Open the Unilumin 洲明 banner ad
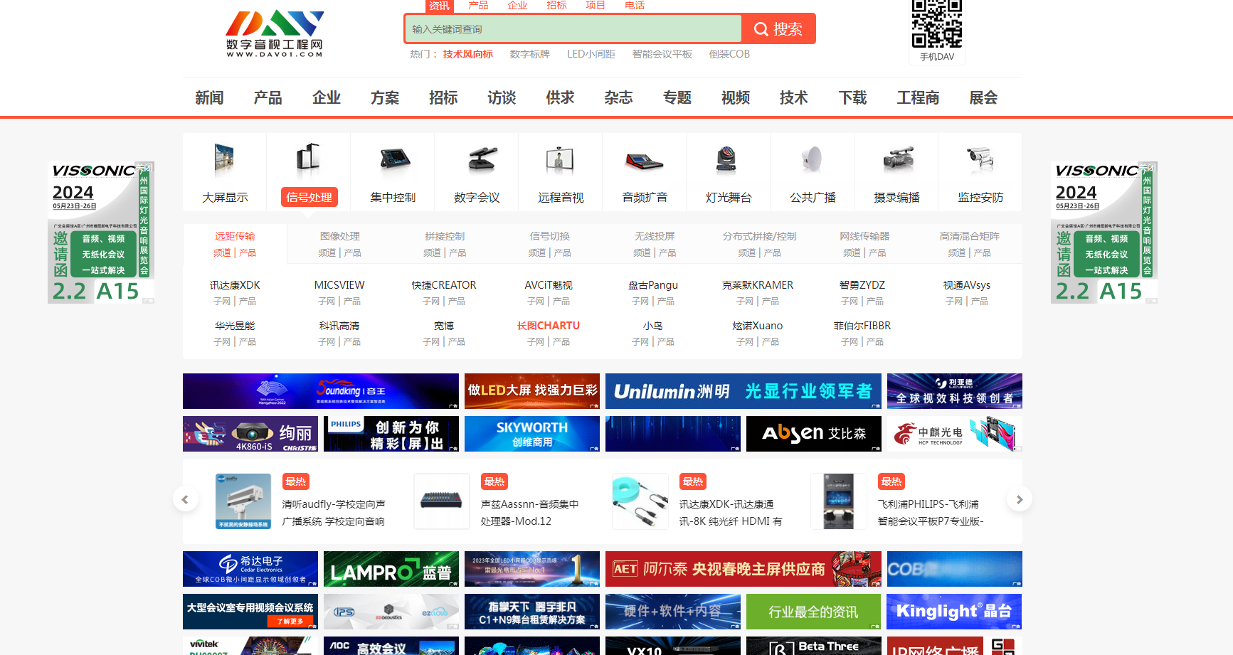This screenshot has height=655, width=1233. tap(743, 391)
